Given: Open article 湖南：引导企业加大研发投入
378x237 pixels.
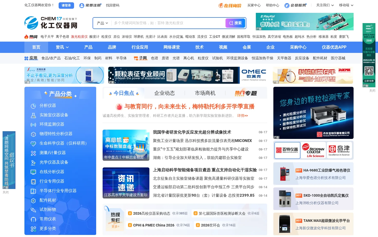Looking at the screenshot, I should (197, 158).
